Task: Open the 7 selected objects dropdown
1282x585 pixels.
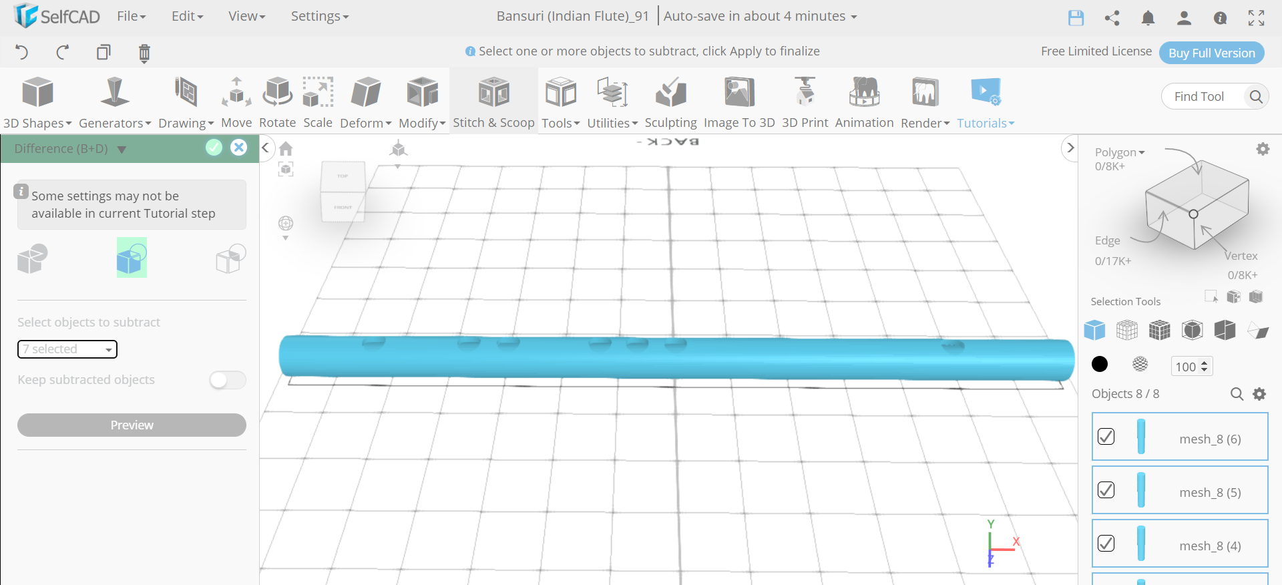Action: (x=67, y=349)
